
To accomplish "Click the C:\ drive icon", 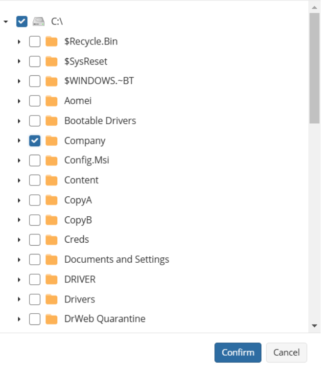I will point(39,22).
